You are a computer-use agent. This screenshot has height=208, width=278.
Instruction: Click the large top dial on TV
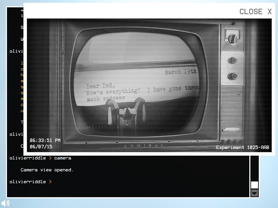tap(233, 39)
